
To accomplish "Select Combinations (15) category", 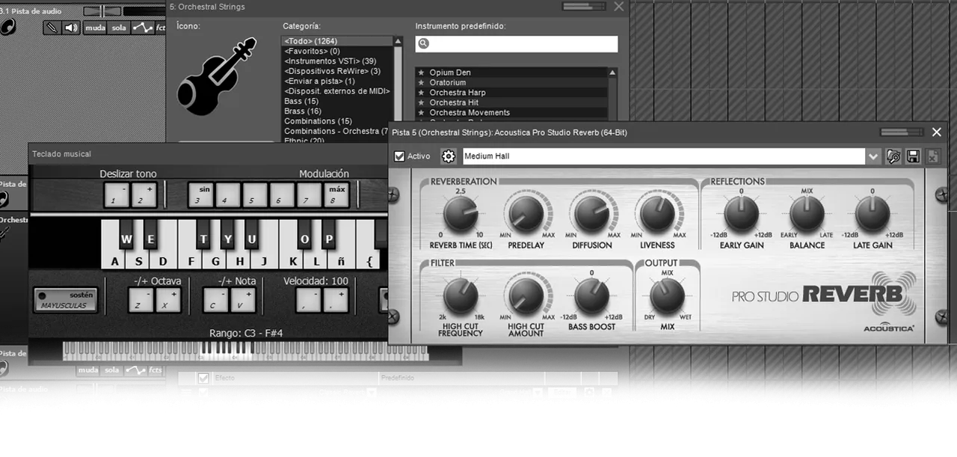I will 337,121.
